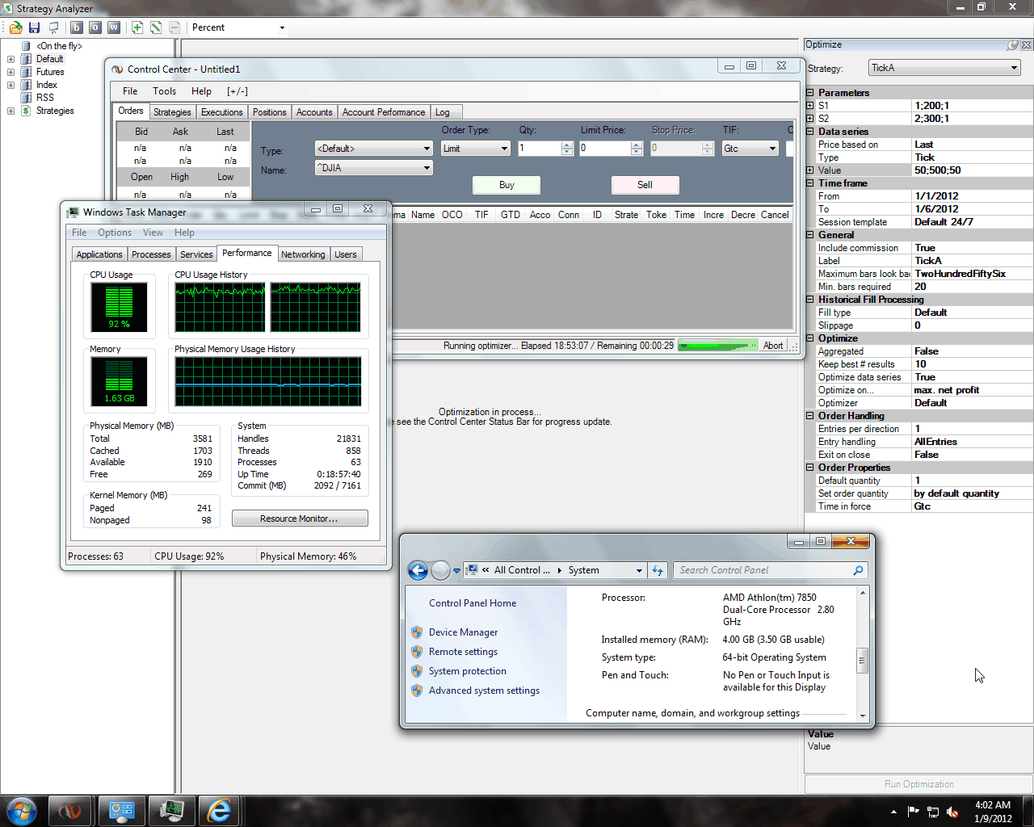Screen dimensions: 1034x827
Task: Click the Resource Monitor button
Action: (x=299, y=518)
